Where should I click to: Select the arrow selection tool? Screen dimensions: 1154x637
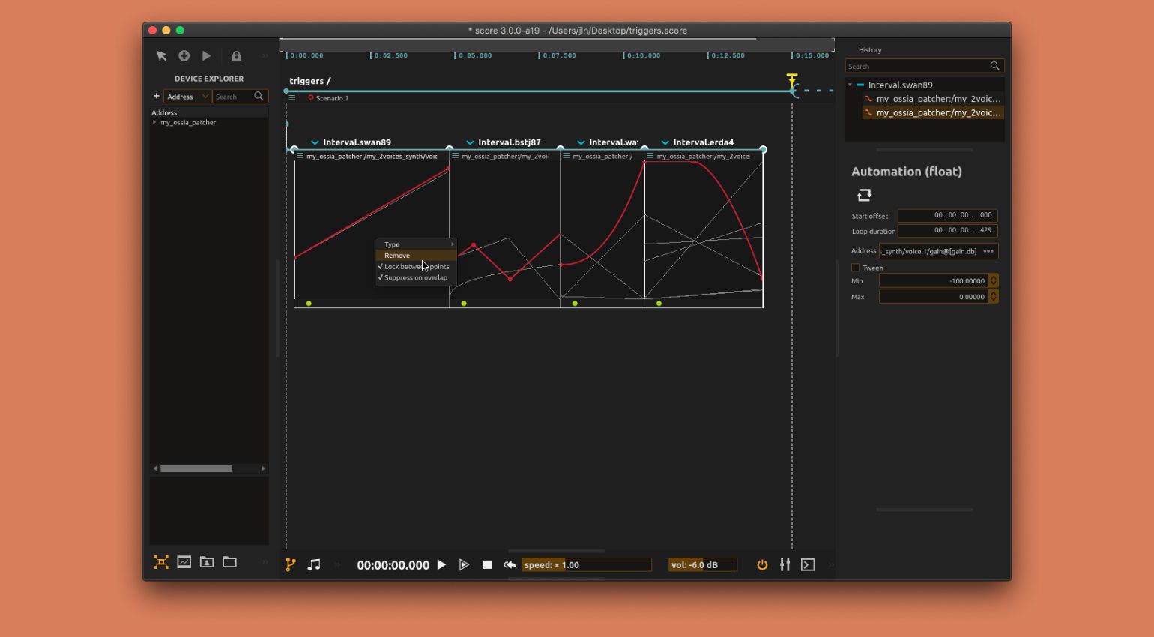point(161,56)
